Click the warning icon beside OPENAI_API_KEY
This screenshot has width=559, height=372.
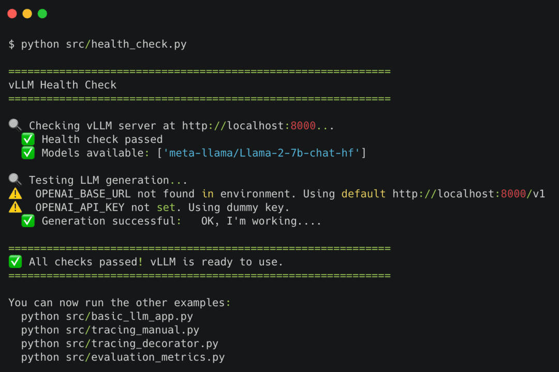click(15, 207)
